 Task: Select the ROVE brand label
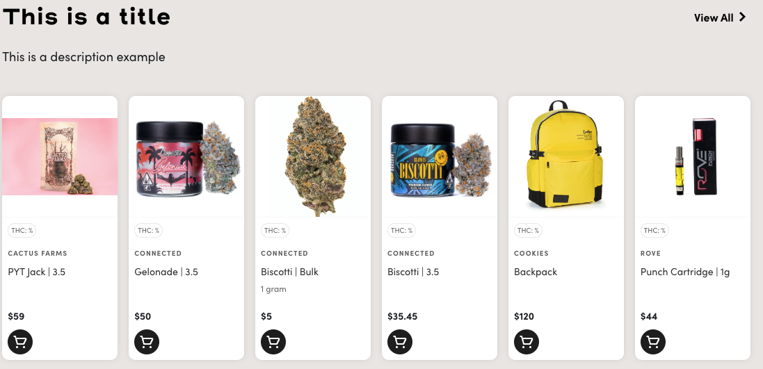pos(650,253)
